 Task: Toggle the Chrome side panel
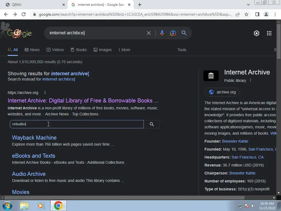point(257,14)
